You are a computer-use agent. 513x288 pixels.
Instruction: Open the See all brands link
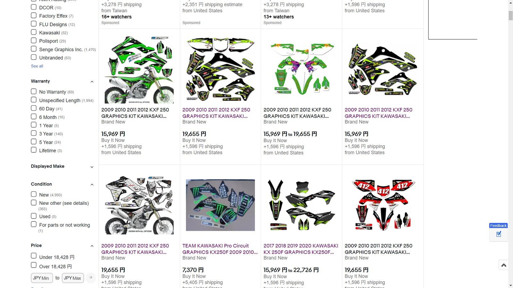[37, 66]
